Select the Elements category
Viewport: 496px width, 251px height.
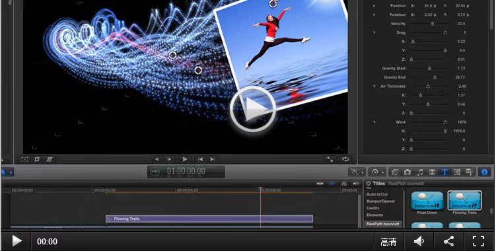point(374,215)
